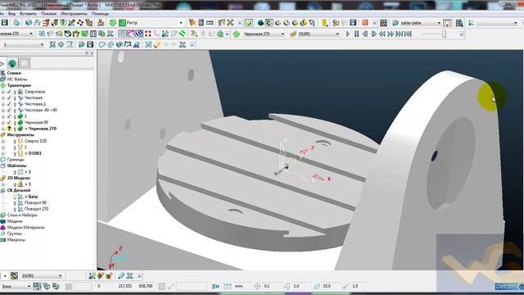The image size is (524, 295).
Task: Expand the Сверло D20 tool node
Action: 3,141
